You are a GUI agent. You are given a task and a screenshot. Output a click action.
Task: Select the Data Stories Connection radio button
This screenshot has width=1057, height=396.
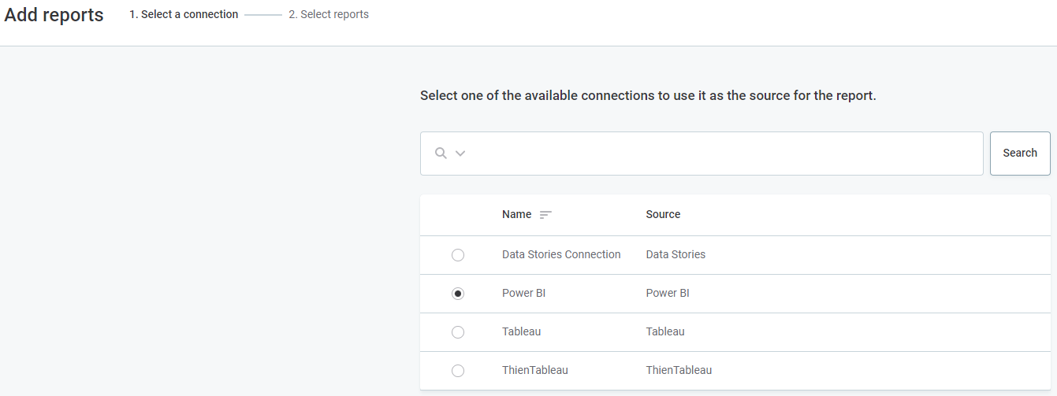tap(458, 255)
